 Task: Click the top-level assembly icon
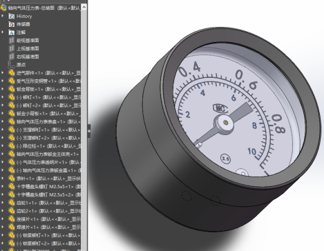3,8
